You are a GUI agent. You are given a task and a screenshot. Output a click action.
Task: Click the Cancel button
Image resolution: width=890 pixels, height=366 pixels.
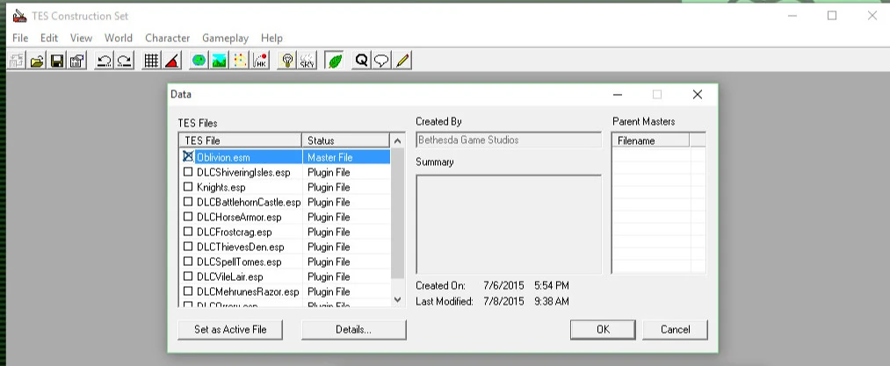(676, 330)
